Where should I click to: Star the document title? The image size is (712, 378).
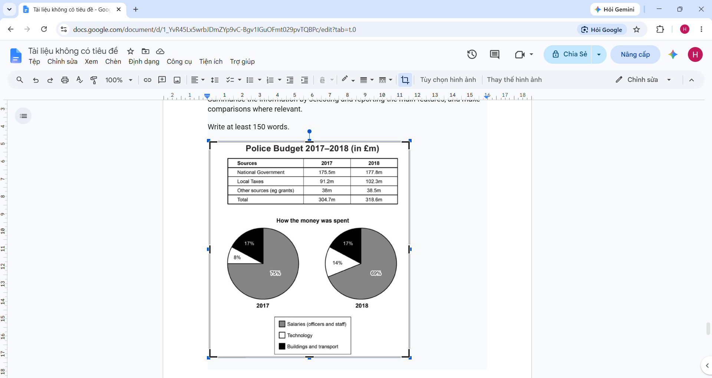(x=131, y=51)
